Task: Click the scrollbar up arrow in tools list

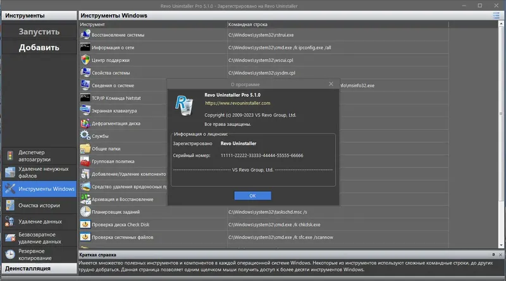Action: coord(501,24)
